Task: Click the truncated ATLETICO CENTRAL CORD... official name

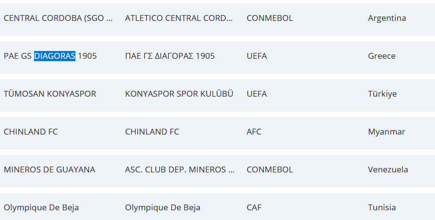Action: click(x=179, y=18)
